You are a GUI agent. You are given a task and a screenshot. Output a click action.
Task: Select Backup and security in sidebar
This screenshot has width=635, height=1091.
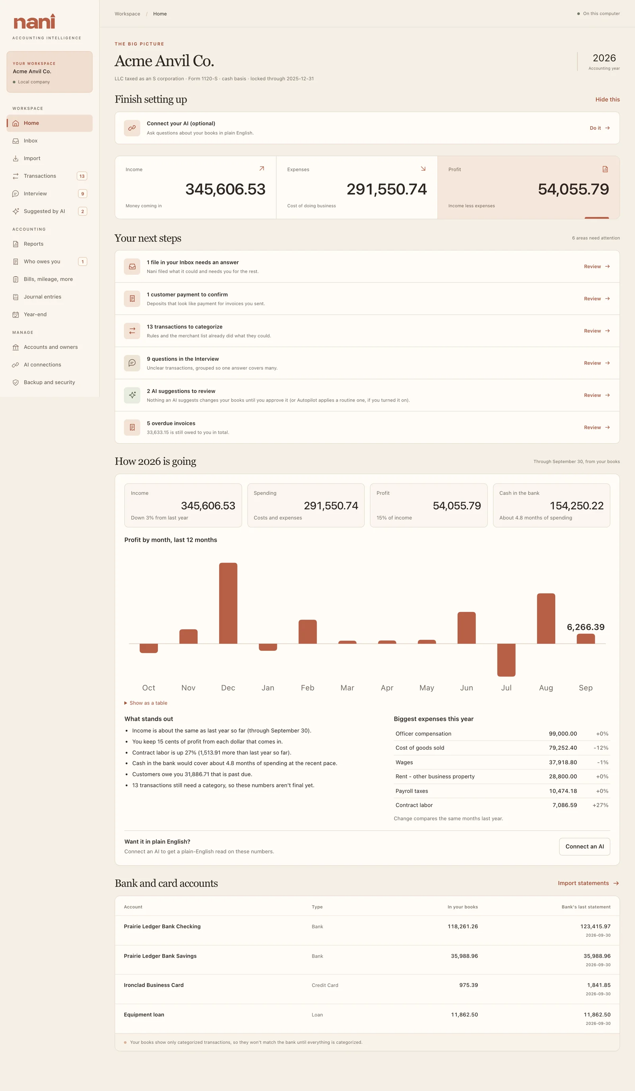coord(49,383)
